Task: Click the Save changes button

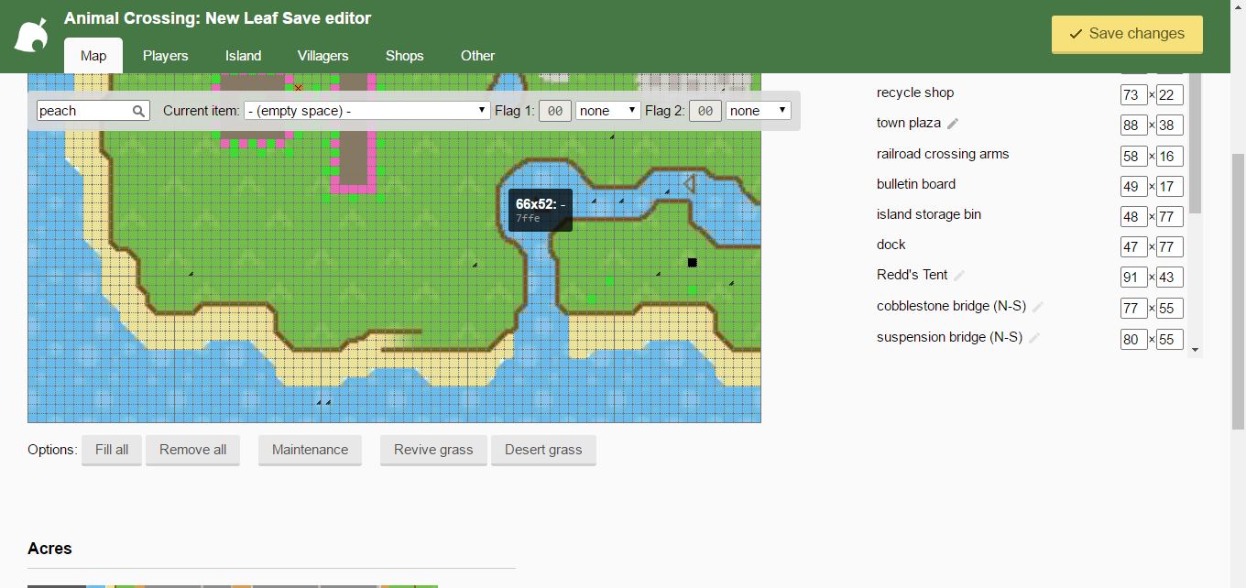Action: (x=1127, y=34)
